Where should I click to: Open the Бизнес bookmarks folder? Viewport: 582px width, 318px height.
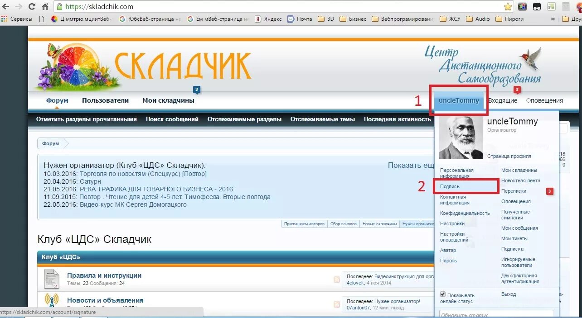pyautogui.click(x=353, y=19)
